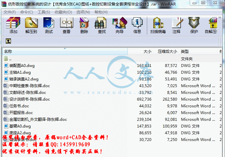Maximize the WinRAR window
225x157 pixels.
pos(203,3)
